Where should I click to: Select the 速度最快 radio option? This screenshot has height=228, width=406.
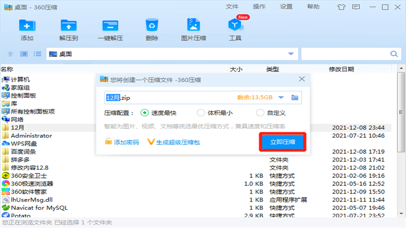coord(145,113)
